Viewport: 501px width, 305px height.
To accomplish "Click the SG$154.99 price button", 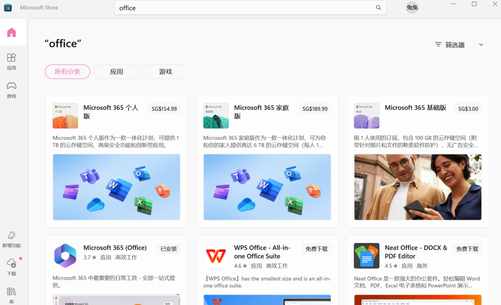I will tap(164, 109).
